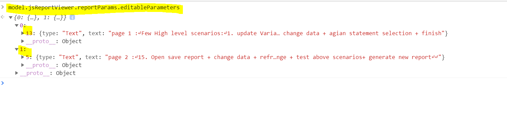The height and width of the screenshot is (120, 507).
Task: Click the blue info icon beside object preview
Action: (x=72, y=17)
